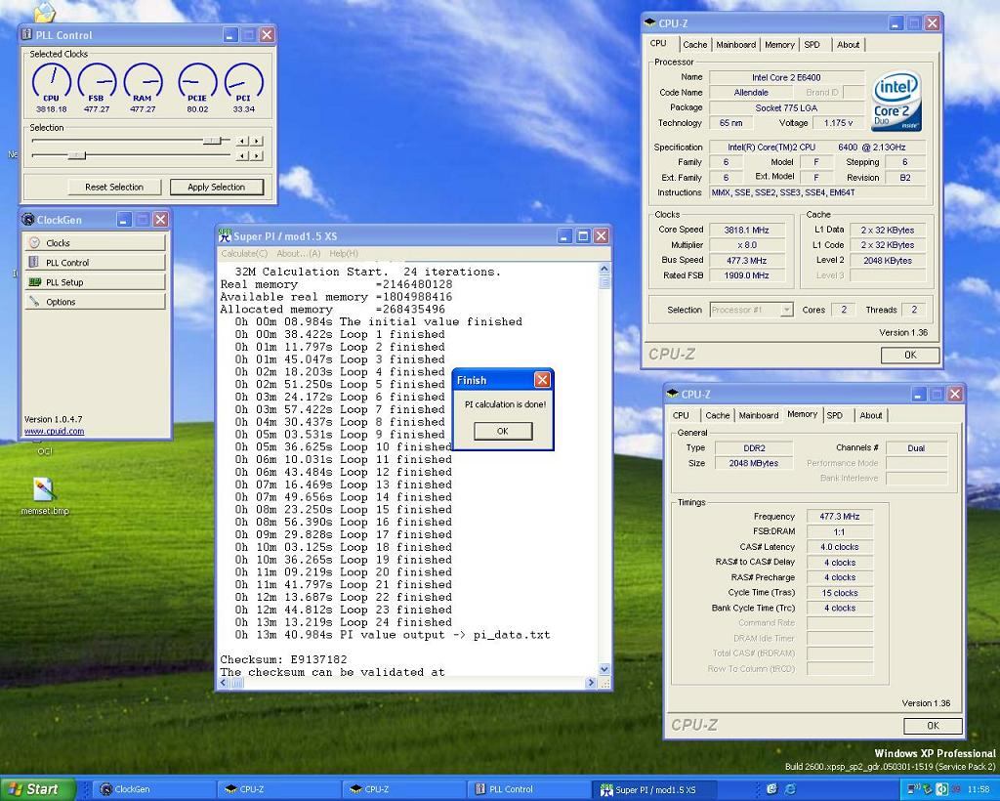Screen dimensions: 1000x801
Task: Click the Intel Core 2 Duo logo
Action: [x=896, y=101]
